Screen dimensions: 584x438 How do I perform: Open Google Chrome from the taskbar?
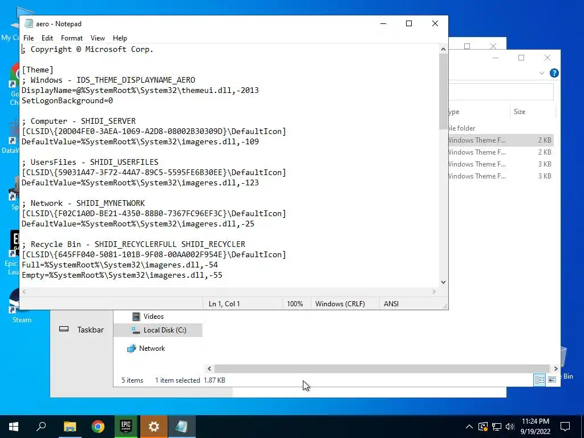98,427
